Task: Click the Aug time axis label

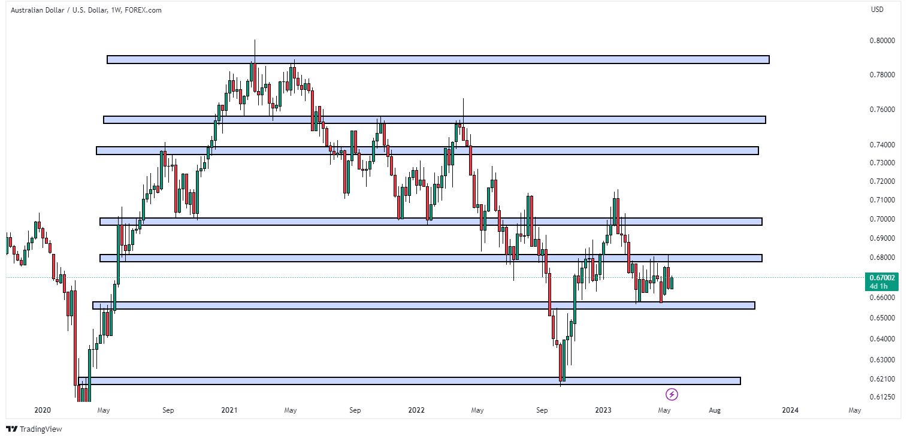Action: [715, 410]
